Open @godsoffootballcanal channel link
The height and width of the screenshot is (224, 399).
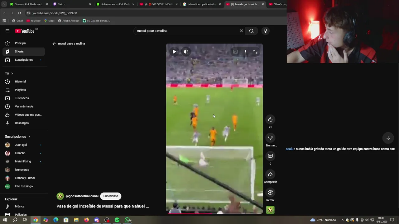coord(82,196)
